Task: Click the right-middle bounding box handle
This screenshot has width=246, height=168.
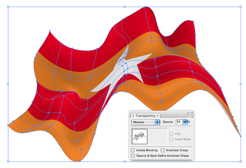Action: point(241,84)
